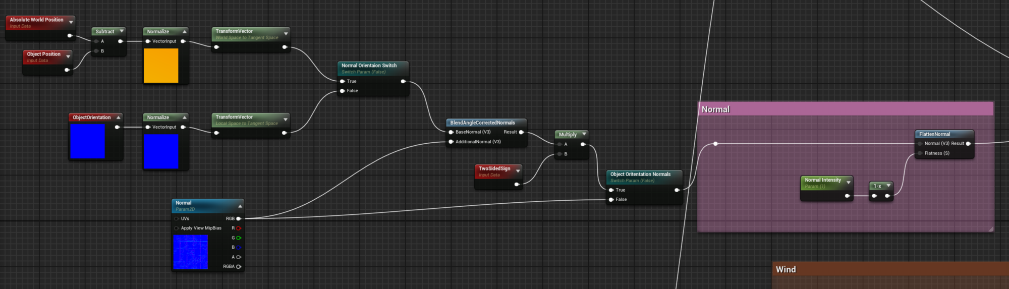Click BaseNormal (V3) input pin
Screen dimensions: 1009x289
pyautogui.click(x=451, y=132)
